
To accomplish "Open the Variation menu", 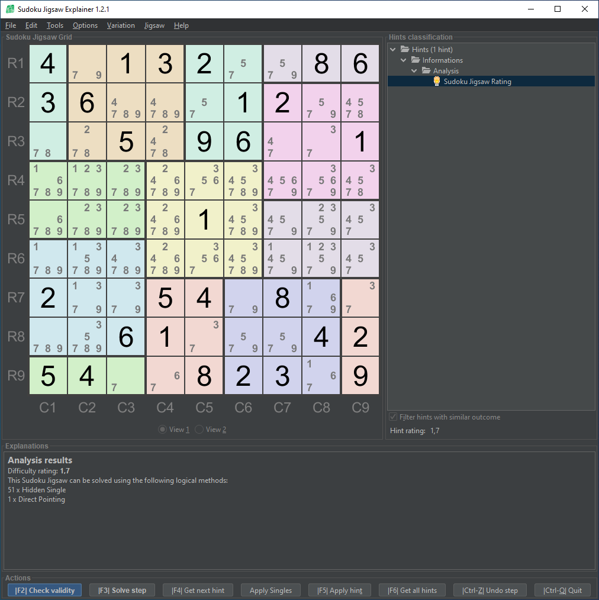I will [121, 25].
